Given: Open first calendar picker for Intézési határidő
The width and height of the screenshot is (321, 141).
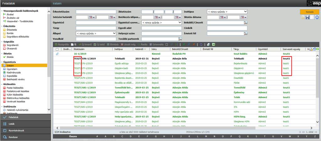Looking at the screenshot, I should 92,17.
